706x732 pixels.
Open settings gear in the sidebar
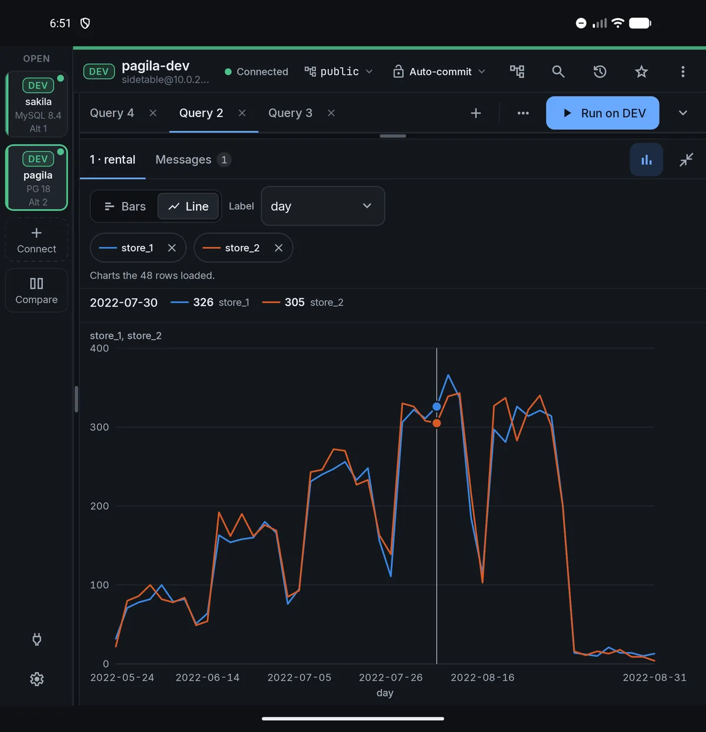tap(36, 679)
